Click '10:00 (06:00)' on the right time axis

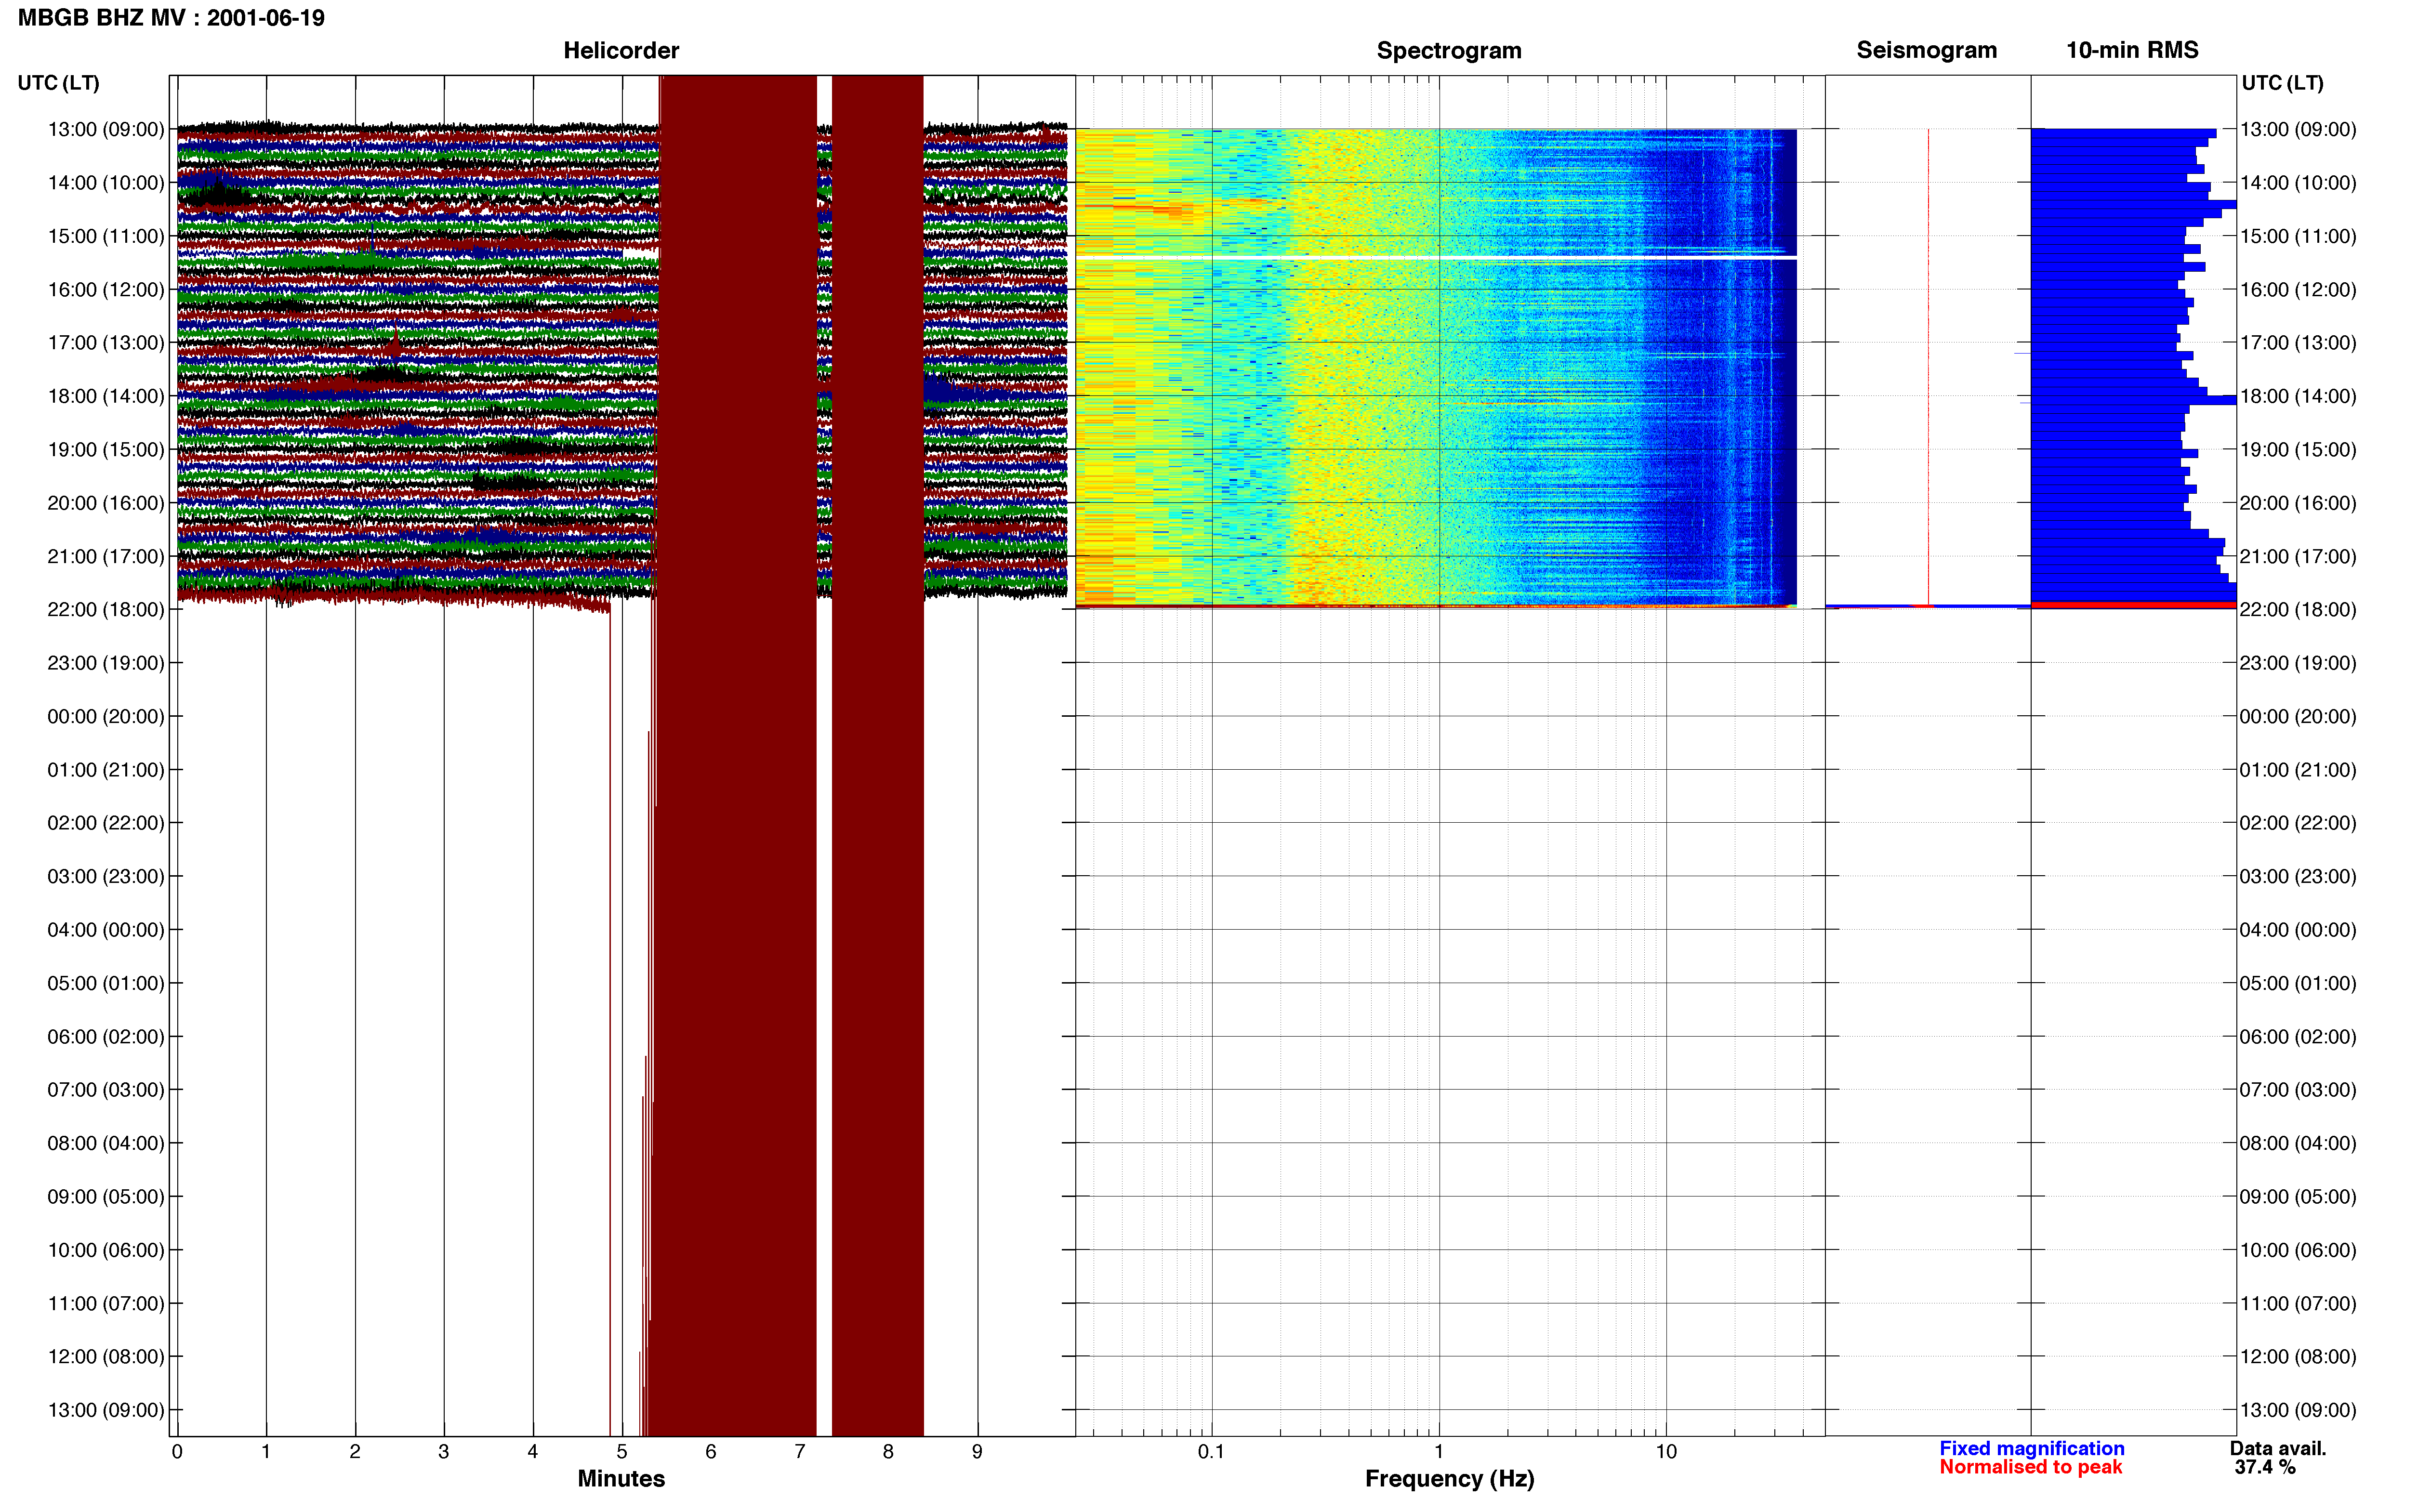2298,1250
